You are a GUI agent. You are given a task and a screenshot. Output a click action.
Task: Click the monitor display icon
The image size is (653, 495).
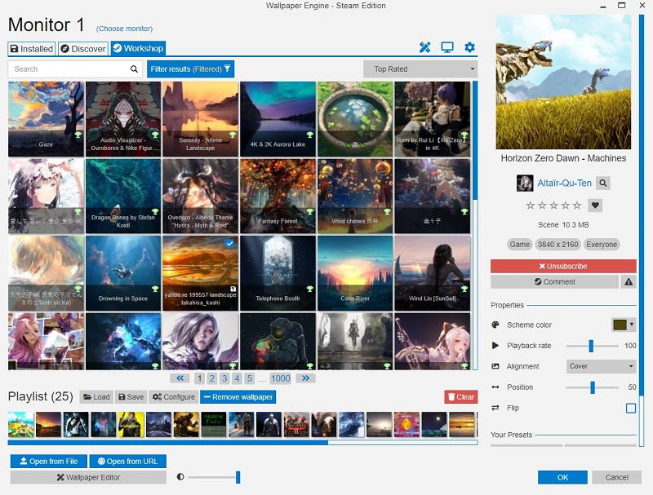[x=447, y=48]
